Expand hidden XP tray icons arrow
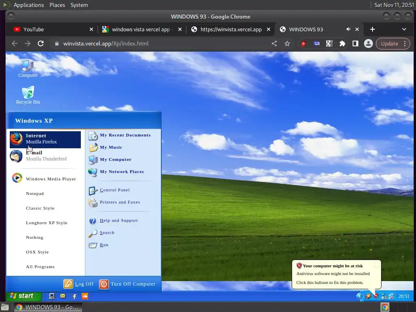Screen dimensions: 416x312 (360, 296)
